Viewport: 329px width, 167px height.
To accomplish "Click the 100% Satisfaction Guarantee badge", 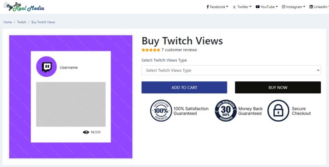I will [x=161, y=110].
